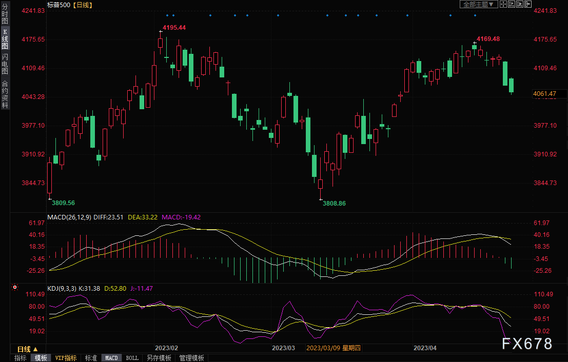Click the play-forward chart icon
This screenshot has width=568, height=362.
(520, 4)
